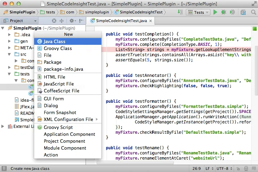Expand the META-INF folder
258x172 pixels.
click(9, 48)
